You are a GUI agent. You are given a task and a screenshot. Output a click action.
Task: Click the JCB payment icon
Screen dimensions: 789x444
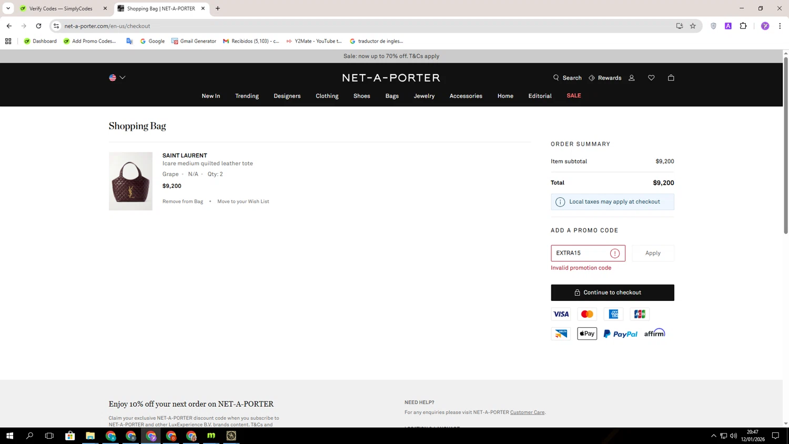coord(640,314)
